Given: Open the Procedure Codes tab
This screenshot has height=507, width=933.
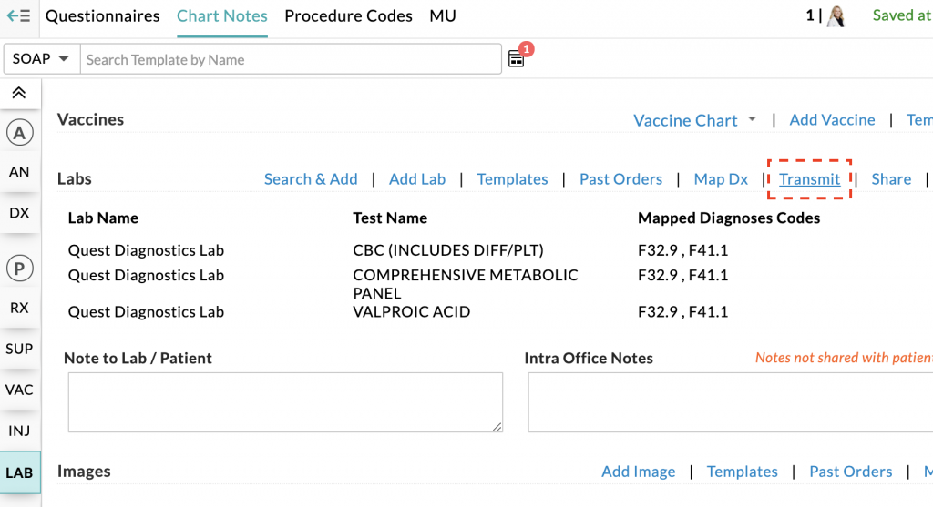Looking at the screenshot, I should click(348, 16).
